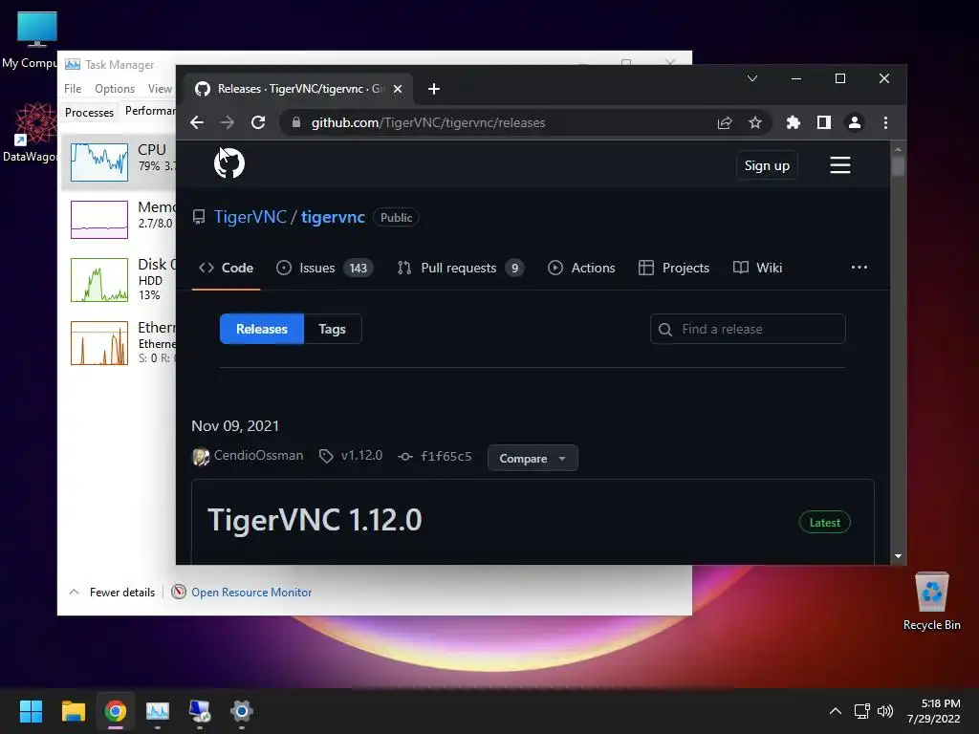Switch to the Tags view
The image size is (979, 734).
point(332,329)
